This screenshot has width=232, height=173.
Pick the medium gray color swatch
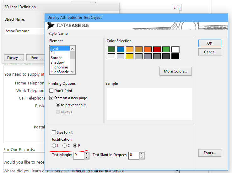[x=157, y=56]
